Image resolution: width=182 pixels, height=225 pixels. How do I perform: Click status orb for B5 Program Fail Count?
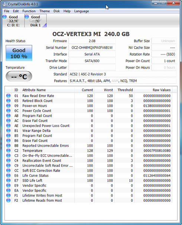tap(9, 136)
